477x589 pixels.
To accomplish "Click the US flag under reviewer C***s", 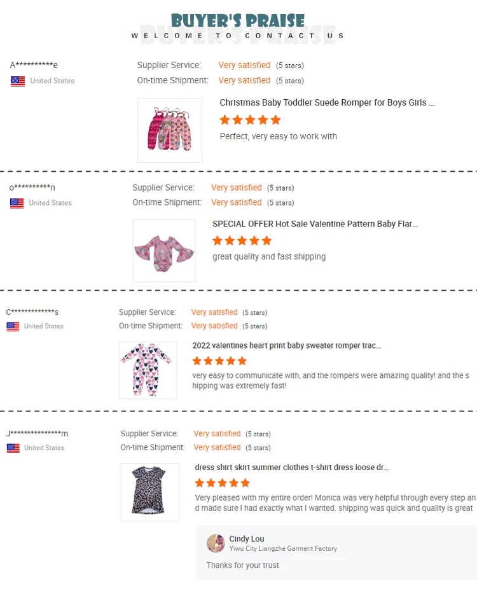I will pyautogui.click(x=13, y=327).
